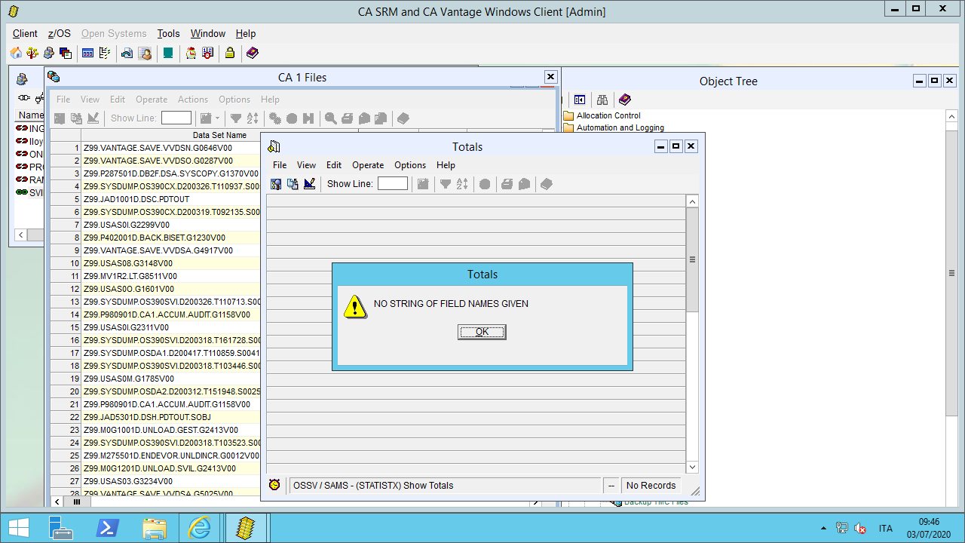The width and height of the screenshot is (965, 543).
Task: Open the Tools menu in main menu bar
Action: pos(168,33)
